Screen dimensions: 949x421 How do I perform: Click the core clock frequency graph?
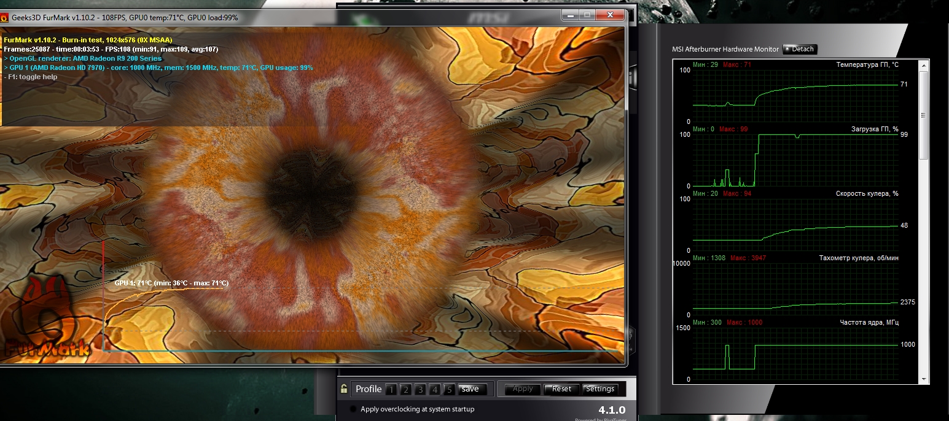[x=794, y=353]
